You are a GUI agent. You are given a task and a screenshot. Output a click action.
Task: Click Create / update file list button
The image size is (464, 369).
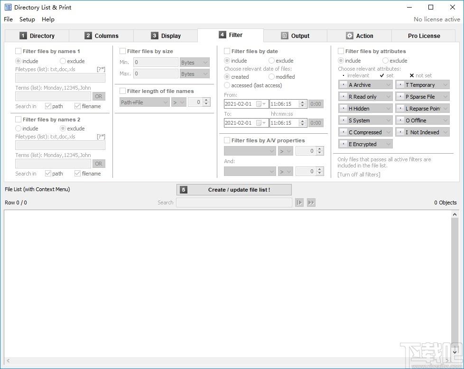234,190
